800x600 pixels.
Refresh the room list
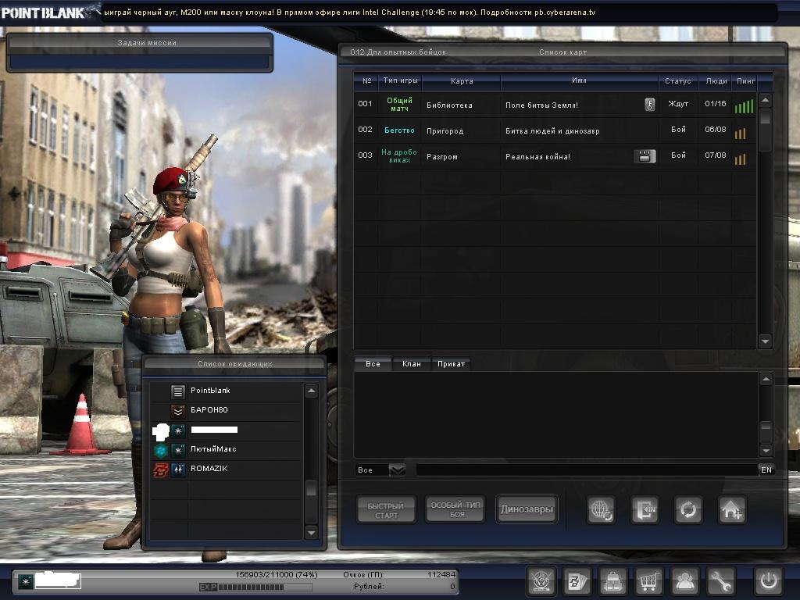point(688,510)
